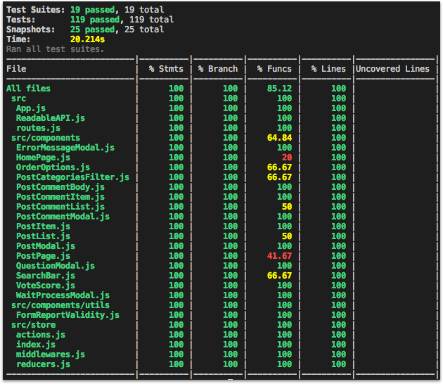Click the PostItem.js file name

point(43,226)
